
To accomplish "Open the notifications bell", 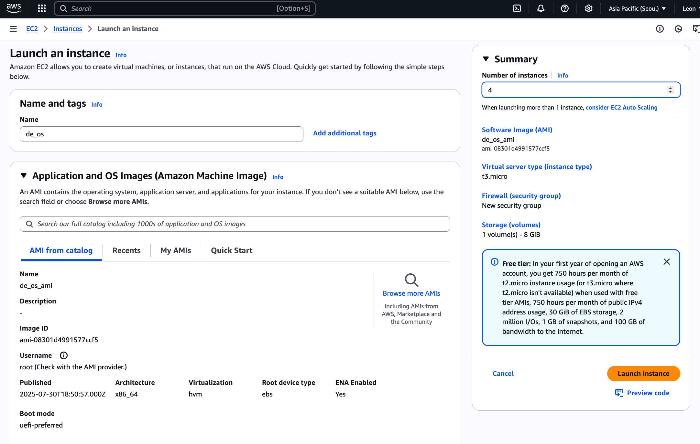I will 541,9.
